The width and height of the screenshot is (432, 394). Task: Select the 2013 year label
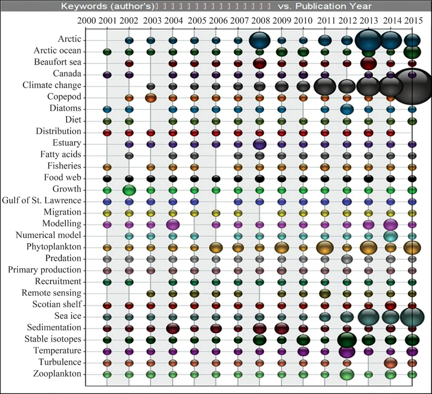tap(369, 21)
